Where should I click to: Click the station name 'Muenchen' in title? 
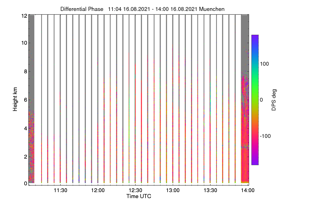pyautogui.click(x=212, y=9)
